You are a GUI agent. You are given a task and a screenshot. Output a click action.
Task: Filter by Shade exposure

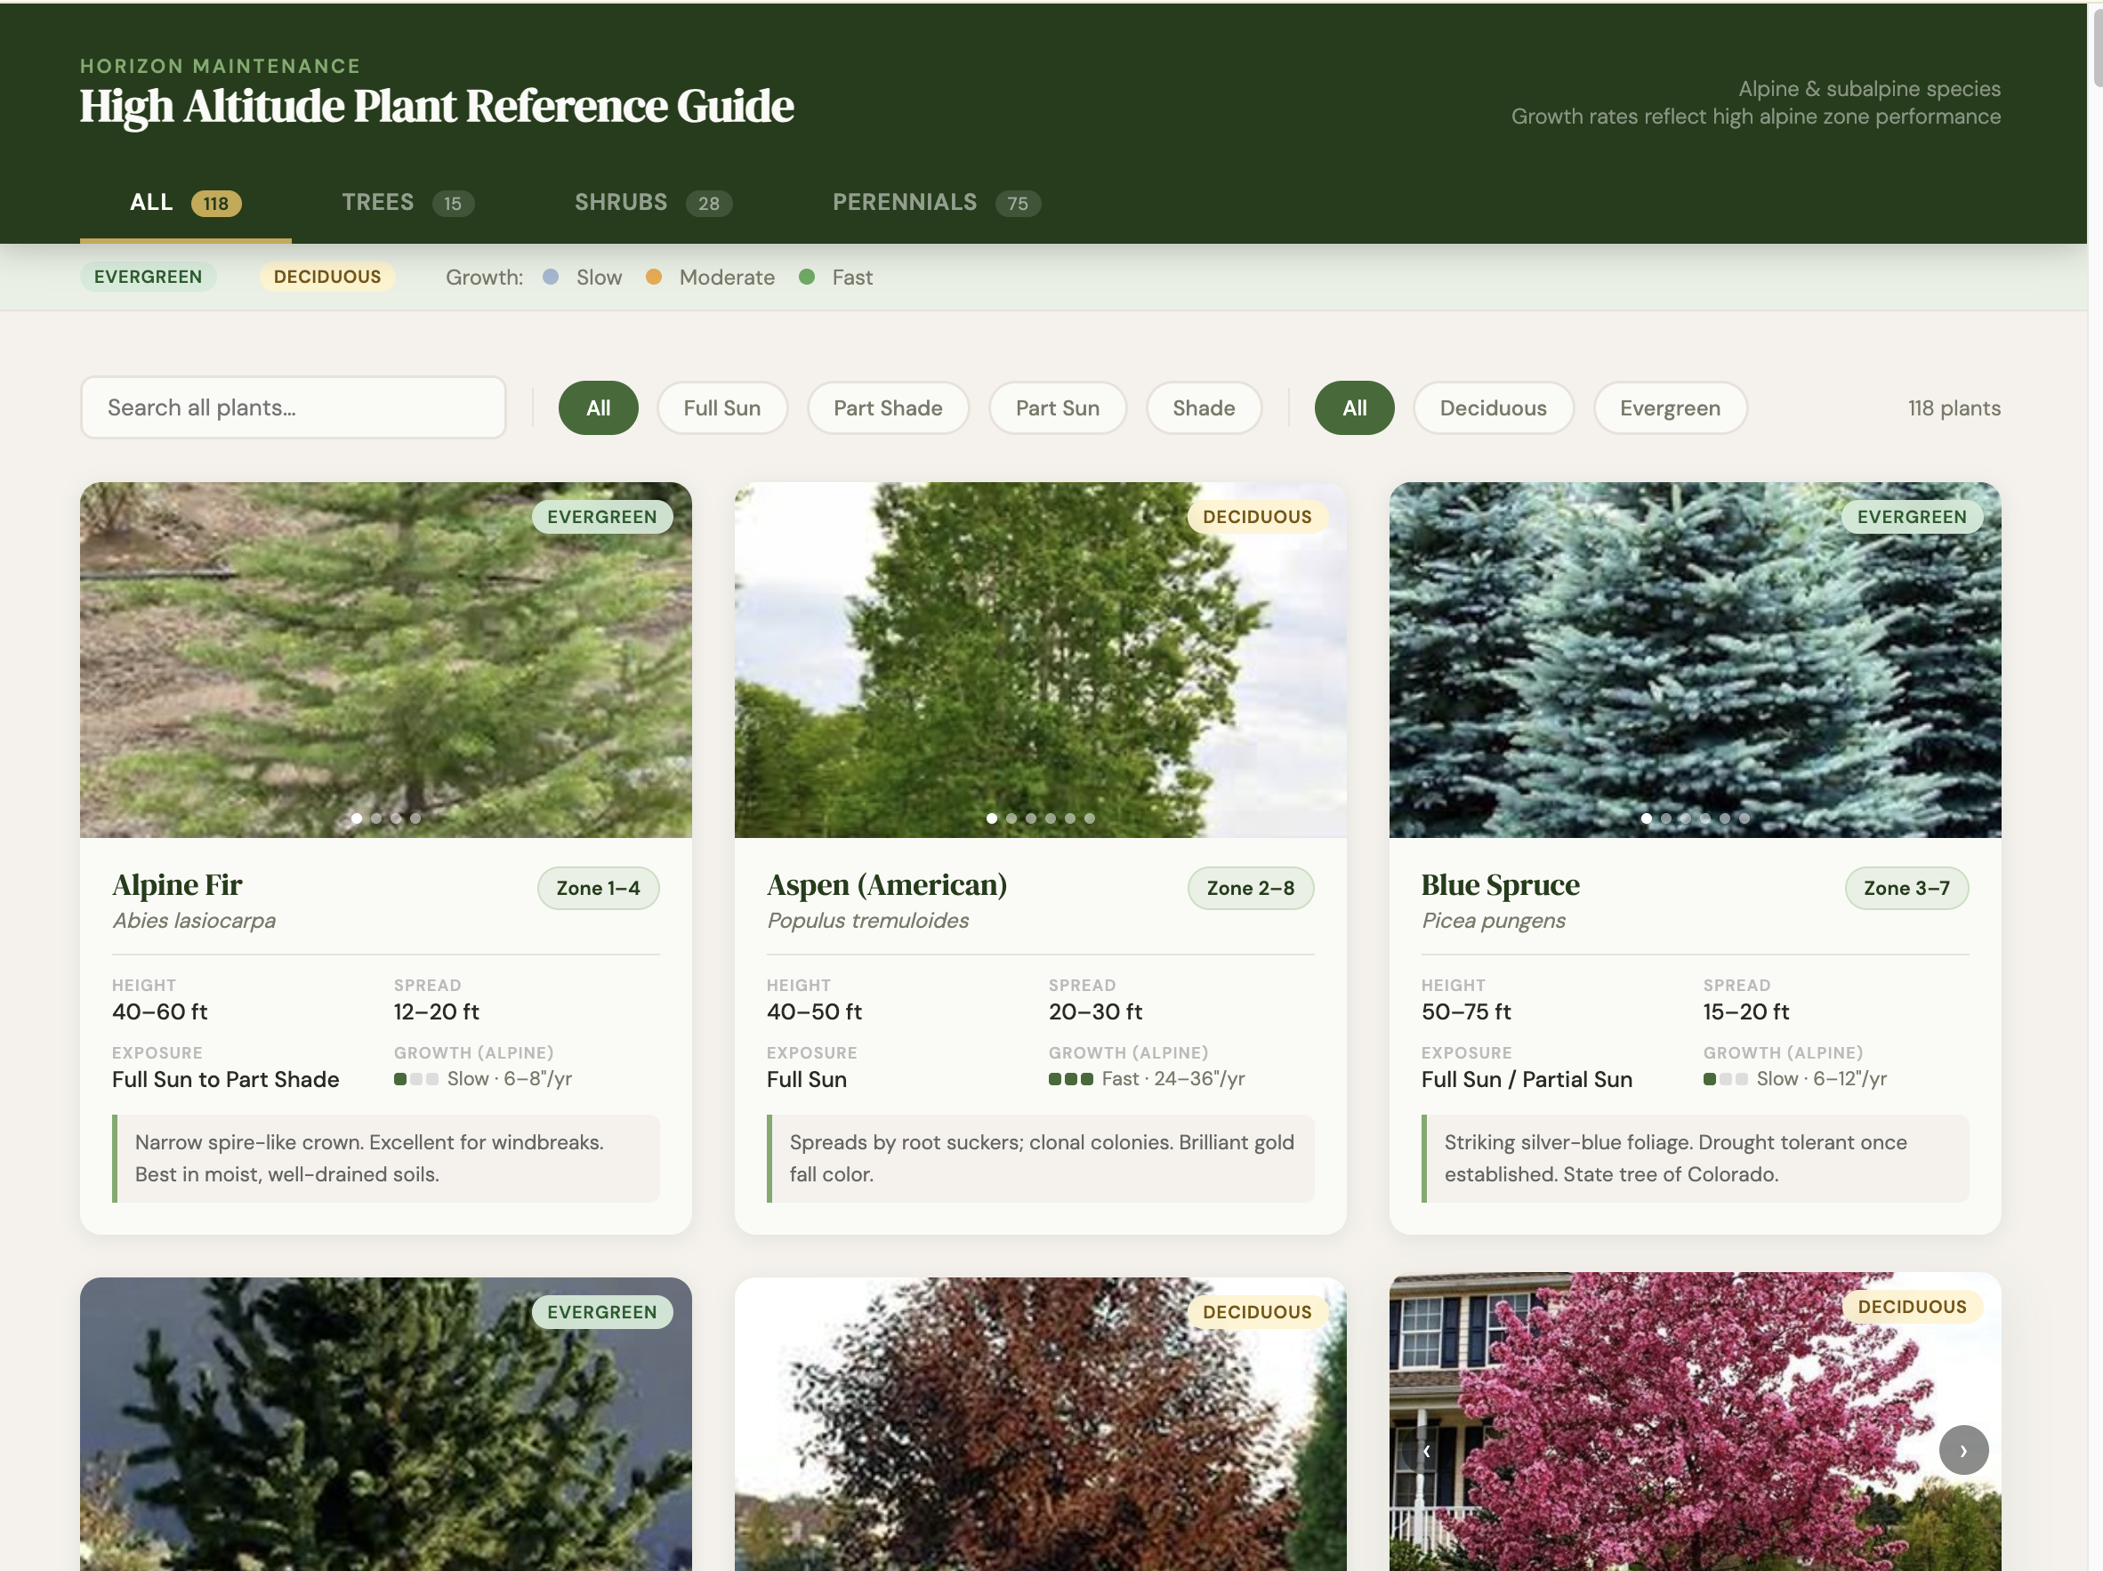tap(1204, 408)
